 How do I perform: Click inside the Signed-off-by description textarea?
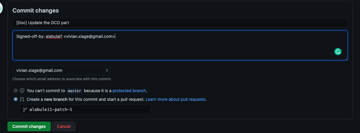coord(180,45)
